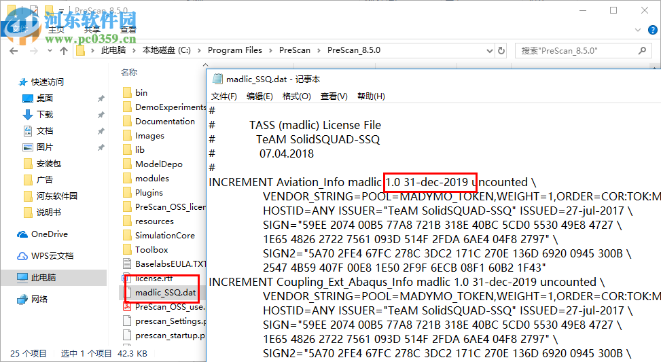This screenshot has height=362, width=661.
Task: Open the 共享 ribbon tab
Action: point(92,29)
